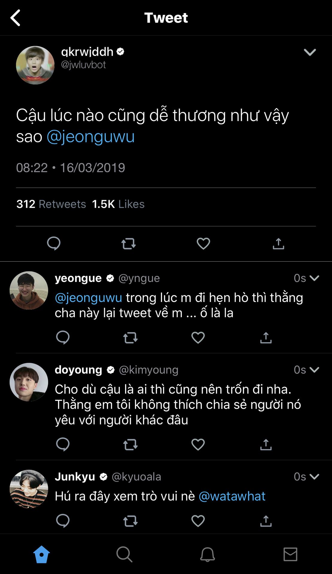Expand the menu chevron on yeongue's reply
Screen dimensions: 332x574
[x=314, y=278]
